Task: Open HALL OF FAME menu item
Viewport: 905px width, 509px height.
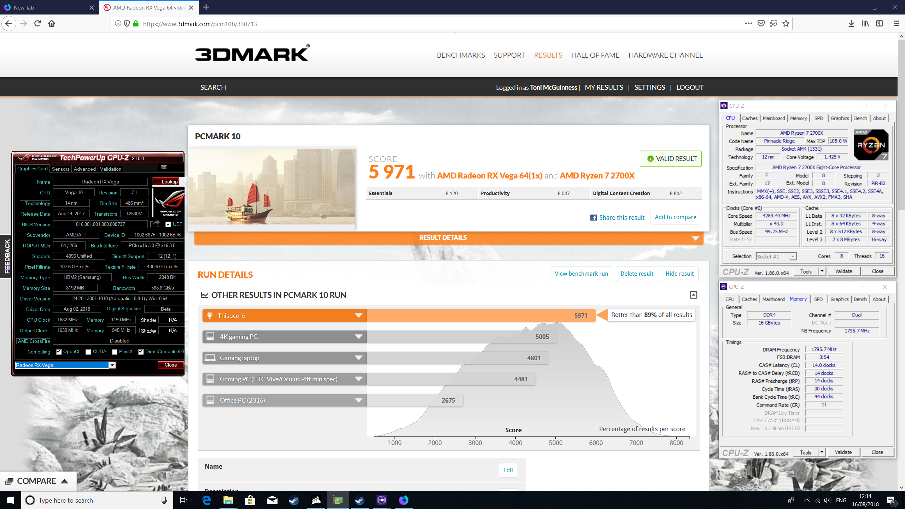Action: coord(595,55)
